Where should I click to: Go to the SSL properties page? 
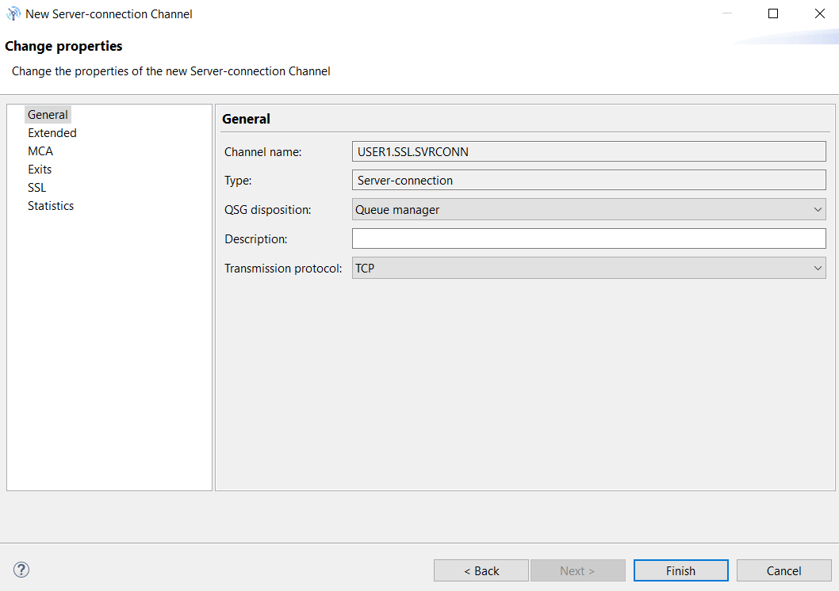click(x=37, y=188)
